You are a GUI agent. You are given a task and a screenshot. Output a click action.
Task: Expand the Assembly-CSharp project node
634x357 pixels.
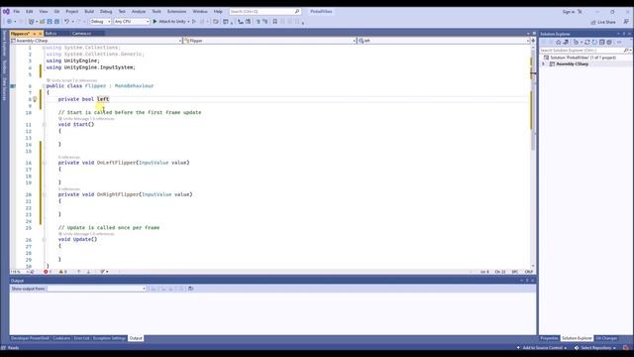pyautogui.click(x=544, y=63)
